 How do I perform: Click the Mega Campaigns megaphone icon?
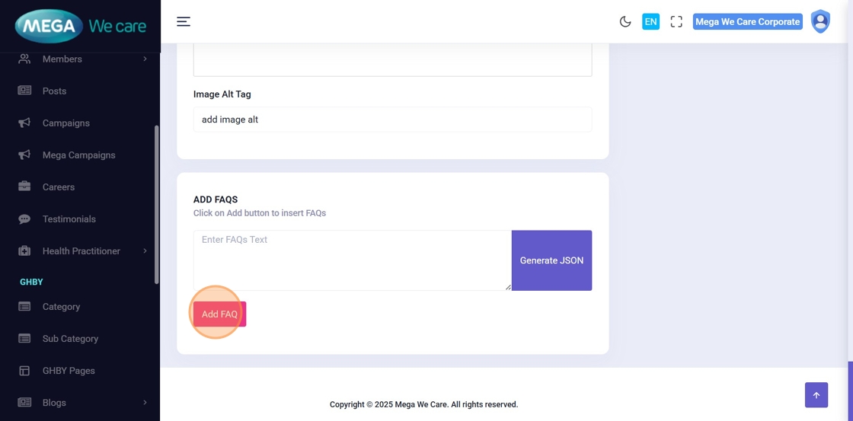pyautogui.click(x=24, y=155)
